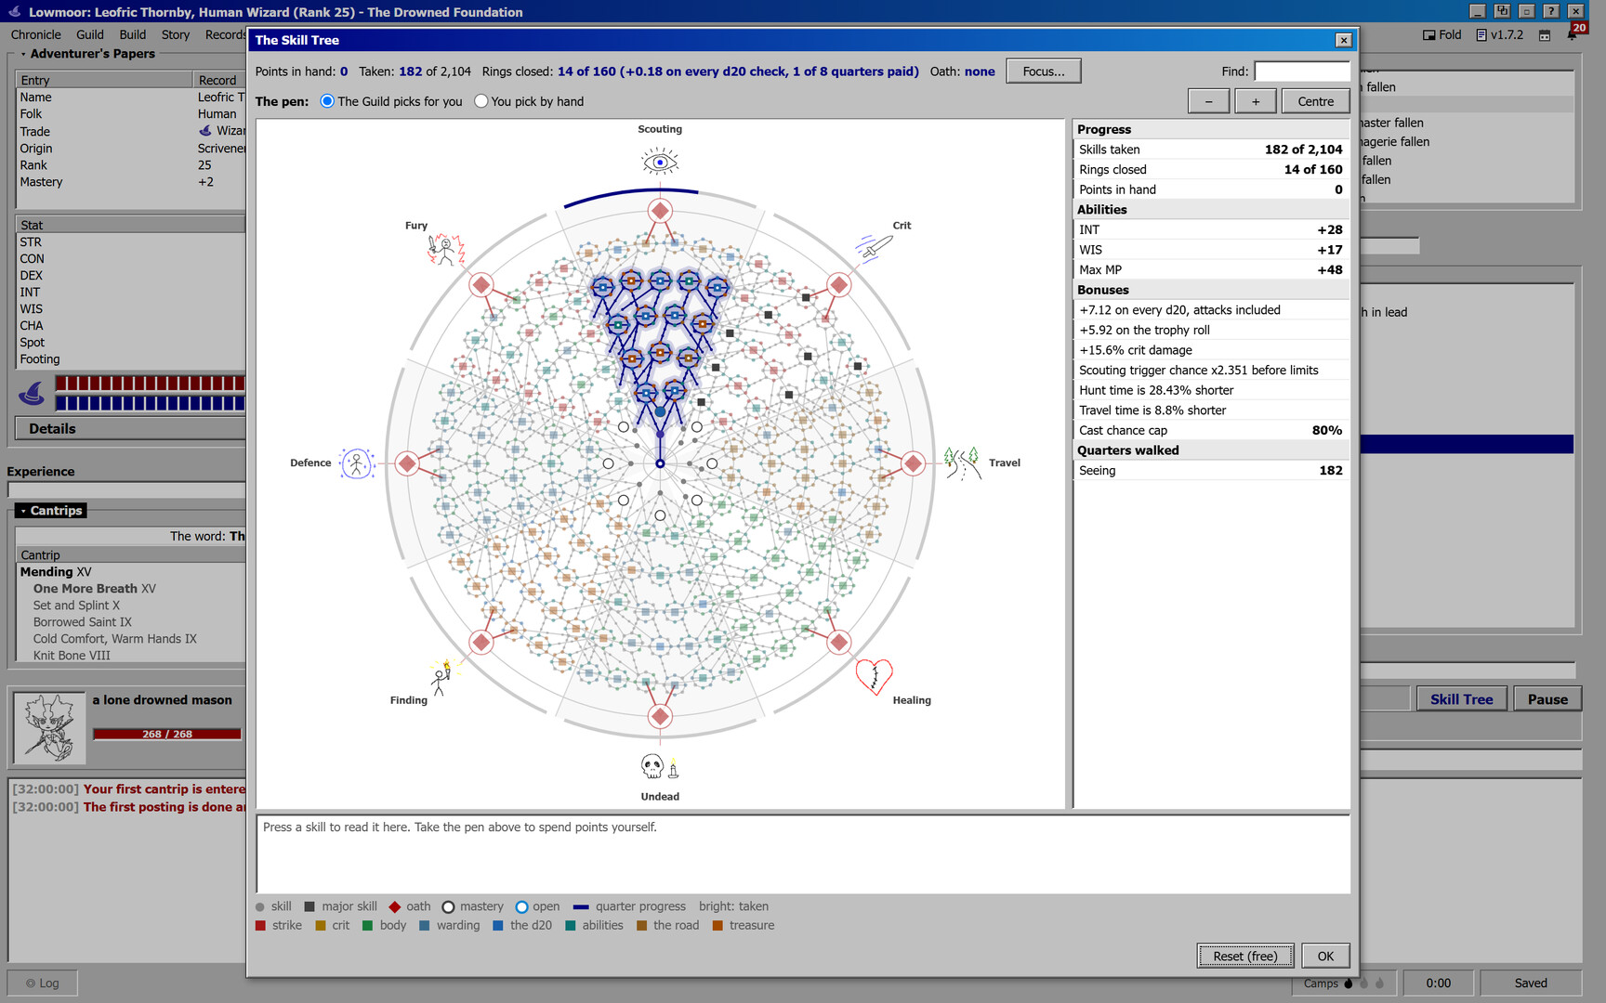The image size is (1606, 1003).
Task: Click the Healing heart icon
Action: (x=874, y=677)
